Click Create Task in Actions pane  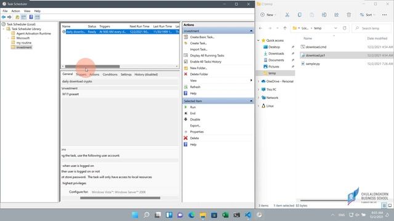[198, 43]
